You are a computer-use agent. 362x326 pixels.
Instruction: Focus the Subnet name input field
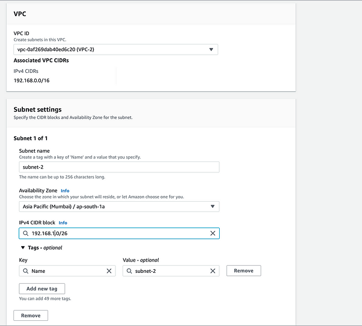click(119, 167)
